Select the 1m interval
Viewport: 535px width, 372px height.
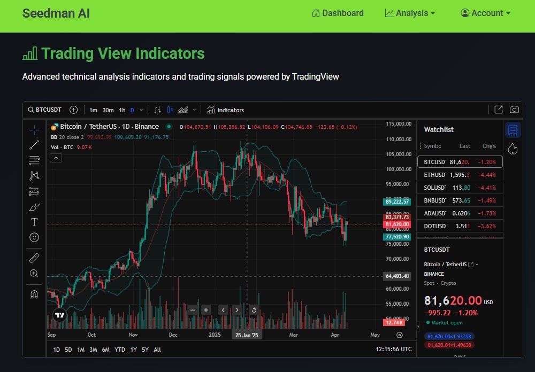(x=93, y=110)
